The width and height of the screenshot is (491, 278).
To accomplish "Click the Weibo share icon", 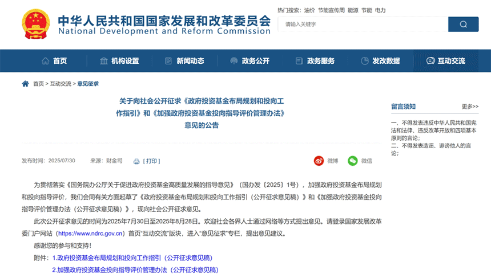I will pos(319,161).
